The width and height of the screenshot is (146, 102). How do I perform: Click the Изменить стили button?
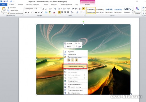137,11
